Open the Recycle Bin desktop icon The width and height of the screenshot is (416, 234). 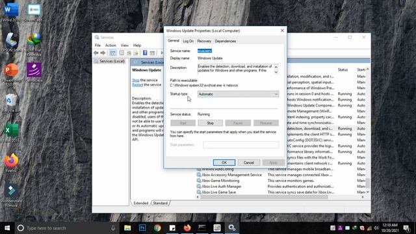11,103
